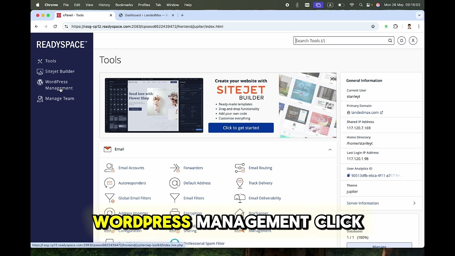Screen dimensions: 455x256
Task: Collapse the Email section
Action: [x=330, y=150]
